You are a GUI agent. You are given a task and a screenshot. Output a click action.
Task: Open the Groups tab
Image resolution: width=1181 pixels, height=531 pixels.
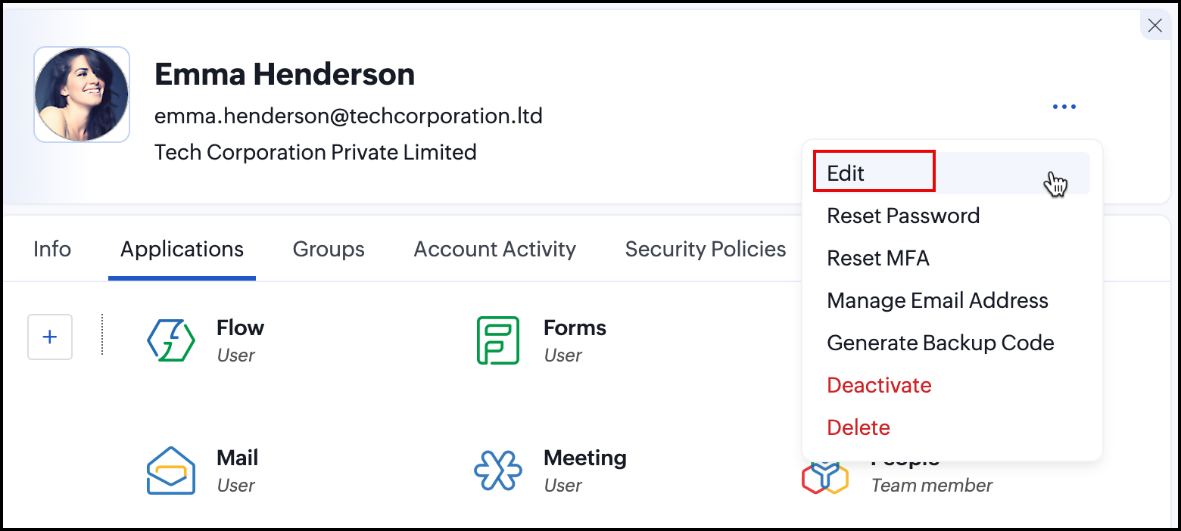329,249
